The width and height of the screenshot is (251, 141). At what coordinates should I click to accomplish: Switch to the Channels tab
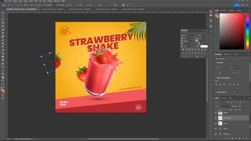[224, 98]
